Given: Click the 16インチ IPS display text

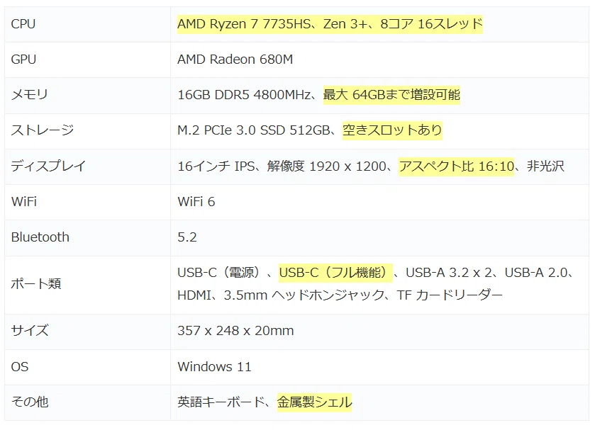Looking at the screenshot, I should [x=216, y=166].
